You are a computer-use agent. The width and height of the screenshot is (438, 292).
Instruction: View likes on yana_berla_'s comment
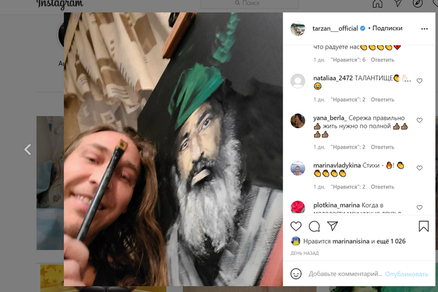pyautogui.click(x=349, y=147)
